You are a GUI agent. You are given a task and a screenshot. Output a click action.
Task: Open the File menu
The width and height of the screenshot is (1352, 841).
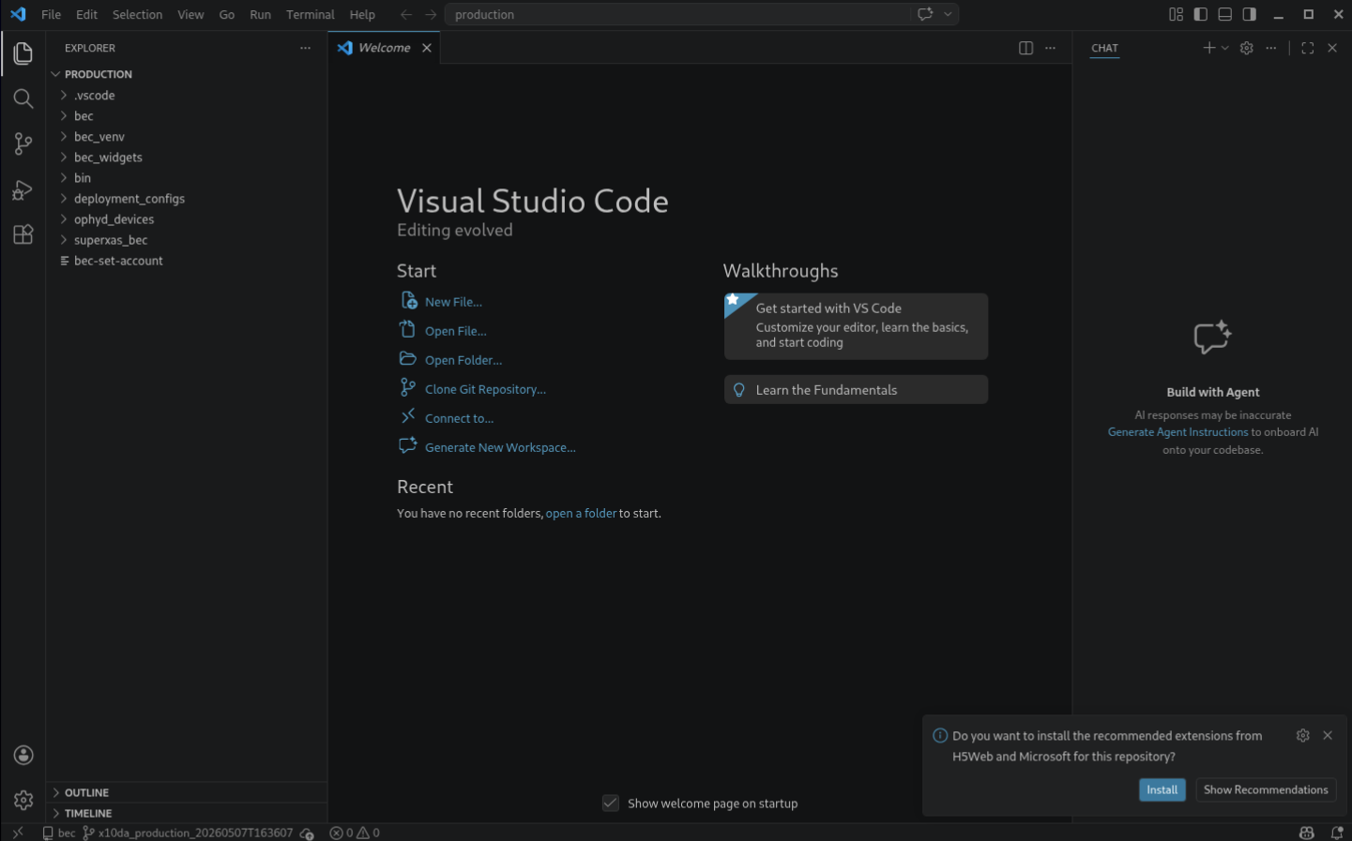52,14
